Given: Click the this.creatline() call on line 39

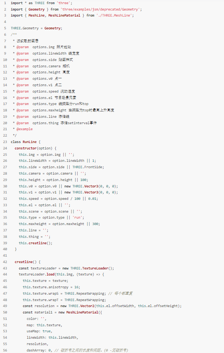Looking at the screenshot, I should point(35,243).
